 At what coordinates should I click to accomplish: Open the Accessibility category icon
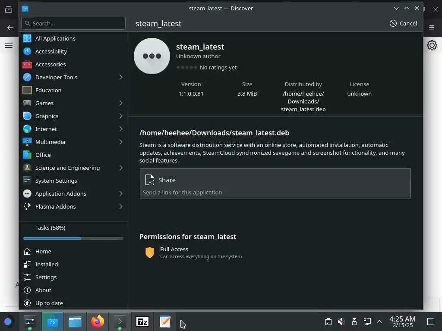pos(27,51)
